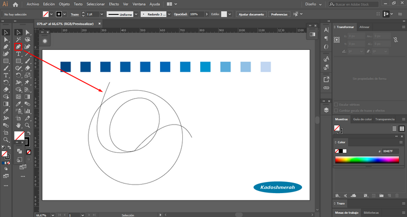
Task: Open the Bibliotecas tab
Action: click(371, 213)
